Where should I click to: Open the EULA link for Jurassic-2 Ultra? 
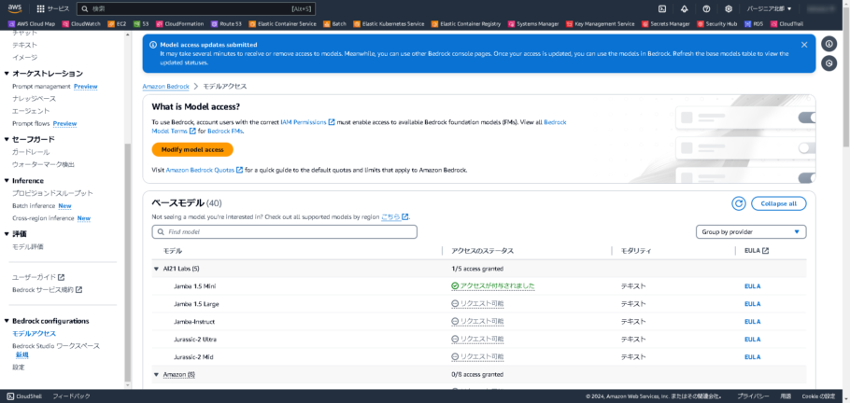click(x=753, y=340)
